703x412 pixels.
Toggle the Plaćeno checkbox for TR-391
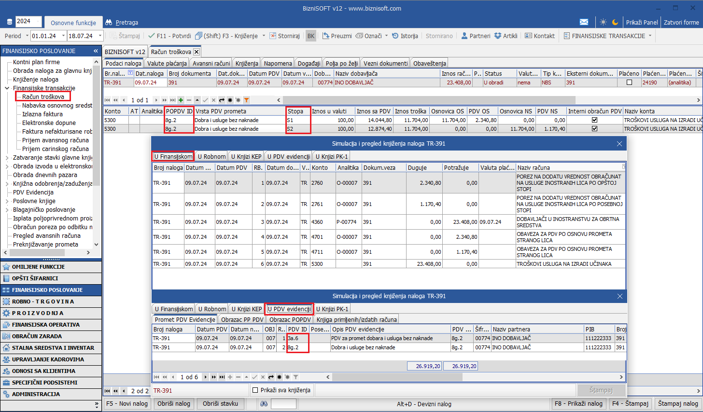click(x=629, y=82)
